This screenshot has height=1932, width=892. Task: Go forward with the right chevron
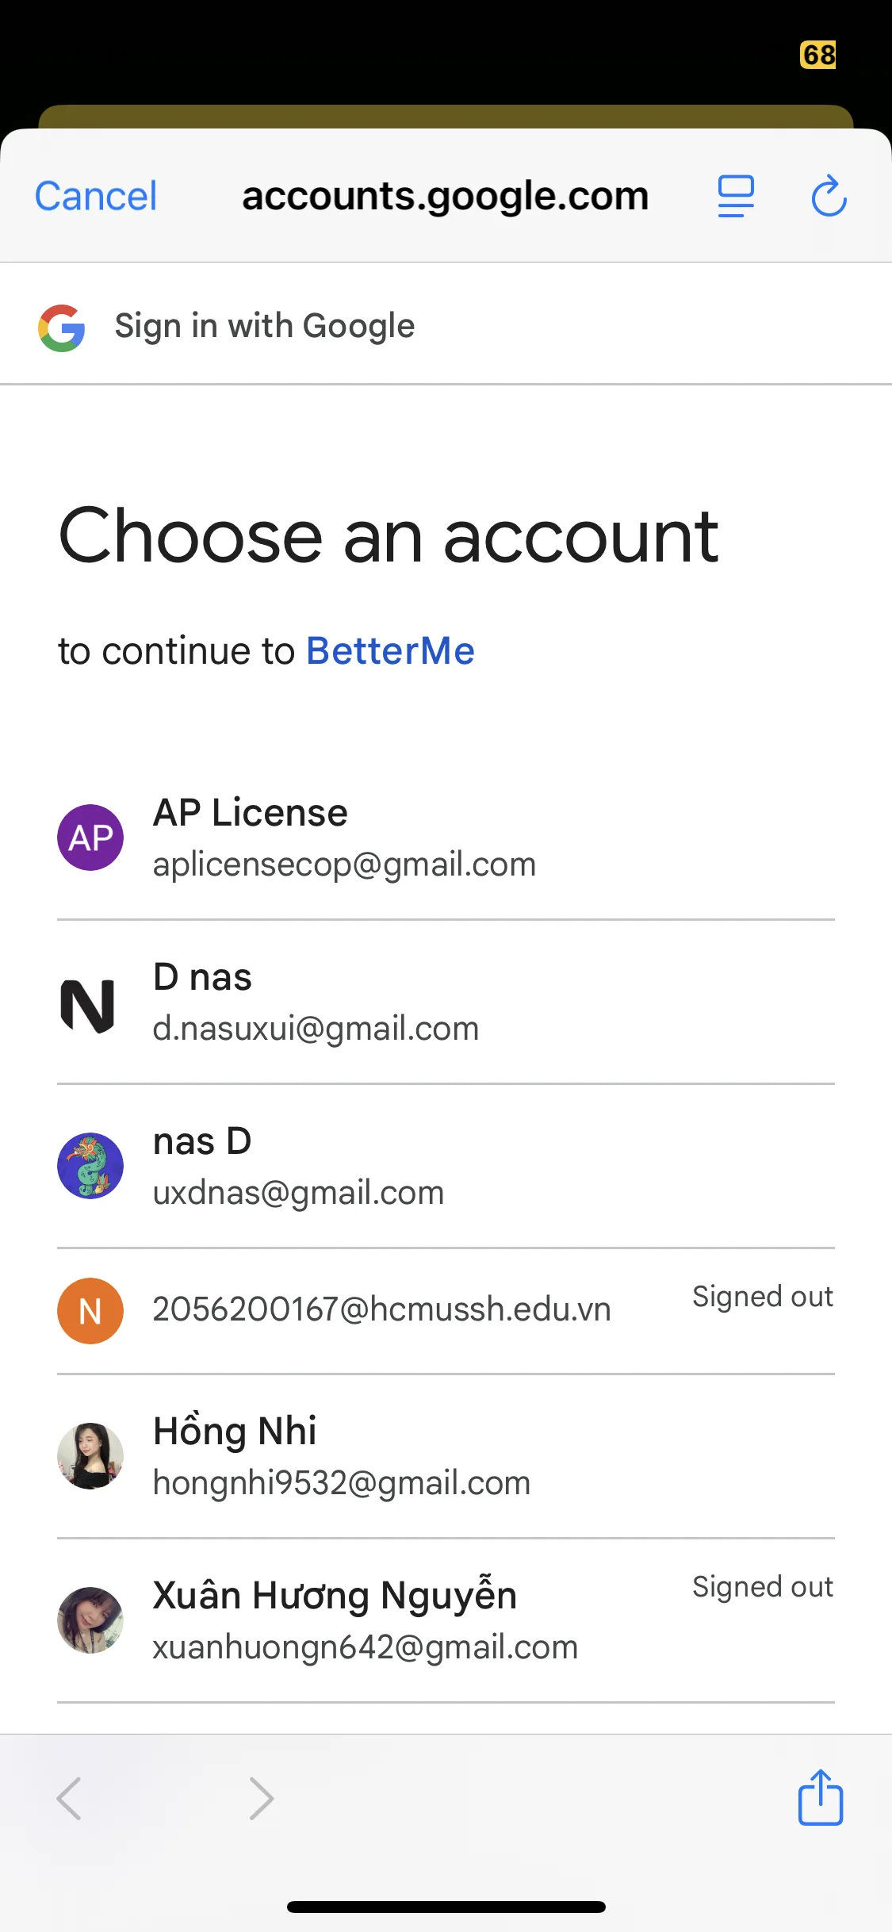261,1798
